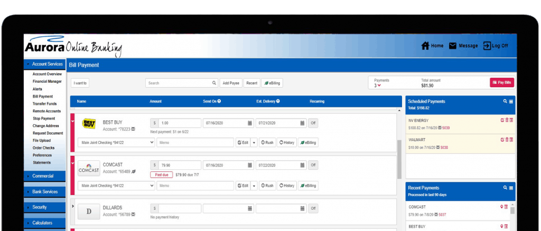Viewport: 541px width, 231px height.
Task: Open Financial Manager in sidebar
Action: click(x=47, y=82)
